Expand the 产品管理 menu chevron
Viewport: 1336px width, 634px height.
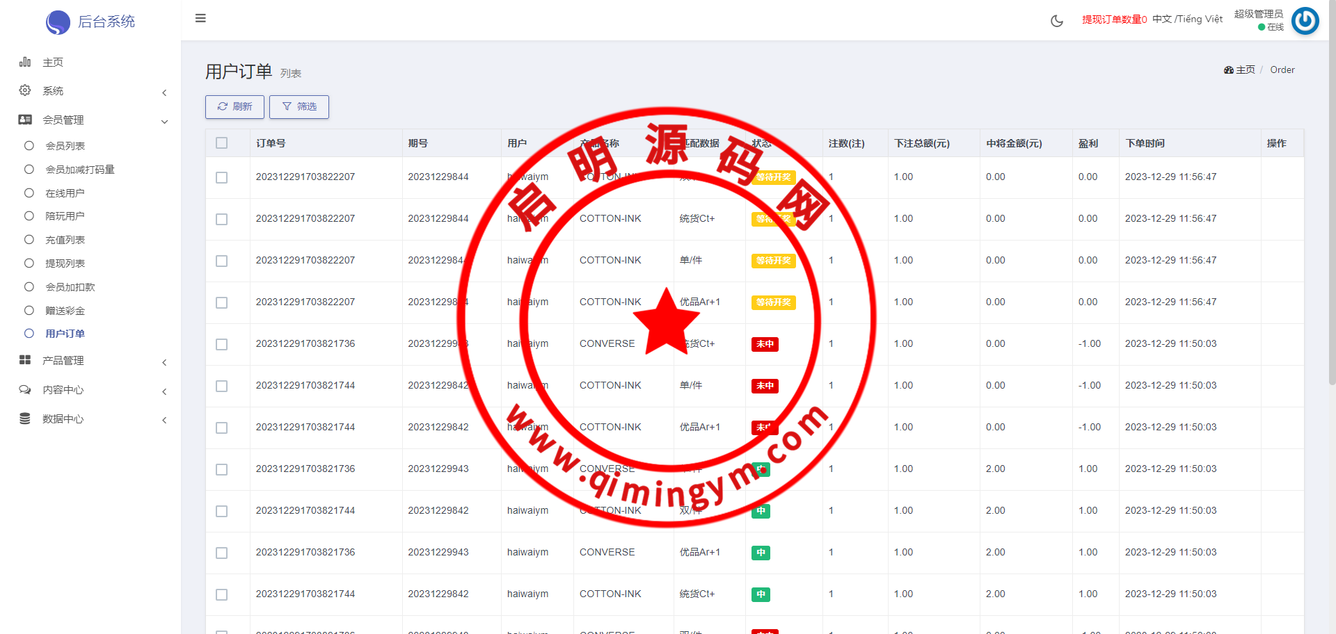[164, 362]
